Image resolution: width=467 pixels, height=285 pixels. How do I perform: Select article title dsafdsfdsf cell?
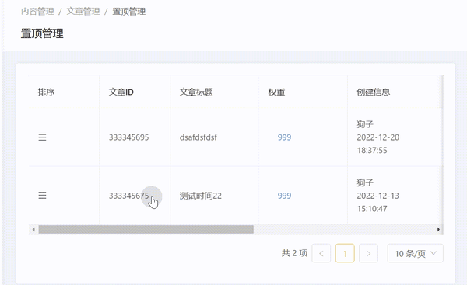point(215,137)
